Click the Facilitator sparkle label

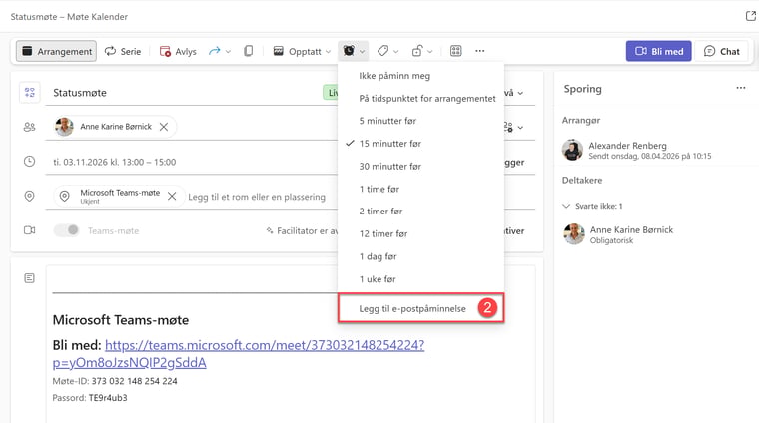pos(303,231)
